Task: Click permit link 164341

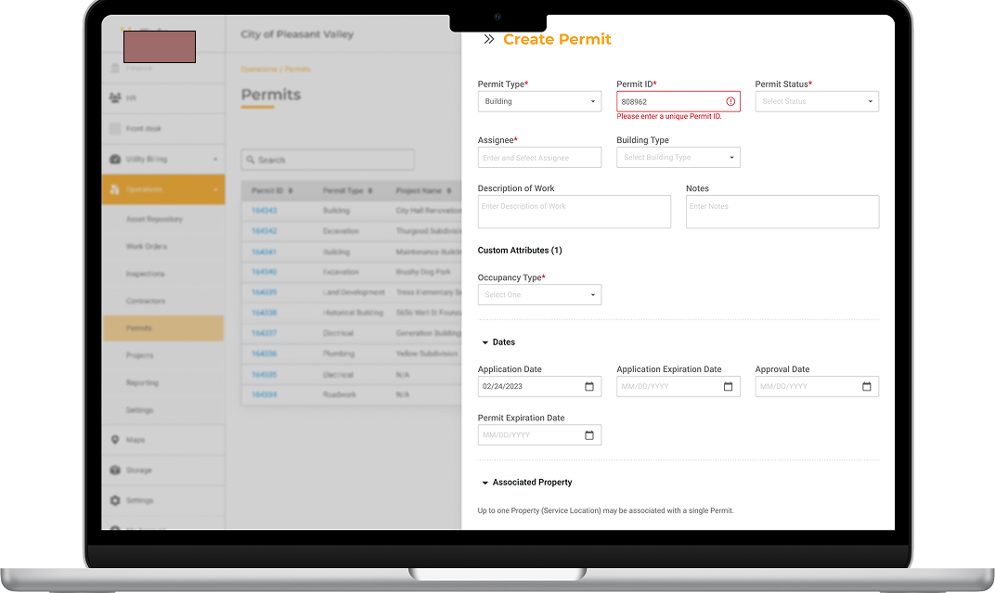Action: tap(264, 251)
